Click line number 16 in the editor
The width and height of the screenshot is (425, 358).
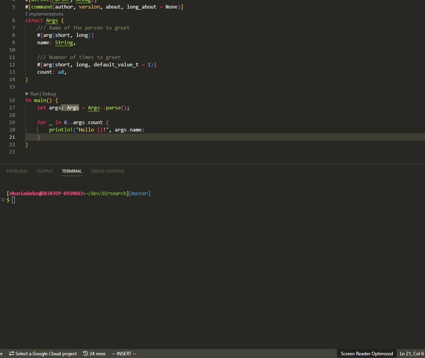(x=12, y=100)
